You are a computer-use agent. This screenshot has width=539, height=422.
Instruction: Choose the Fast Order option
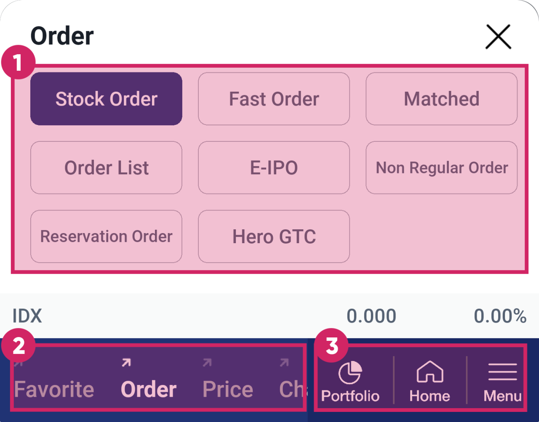point(274,99)
